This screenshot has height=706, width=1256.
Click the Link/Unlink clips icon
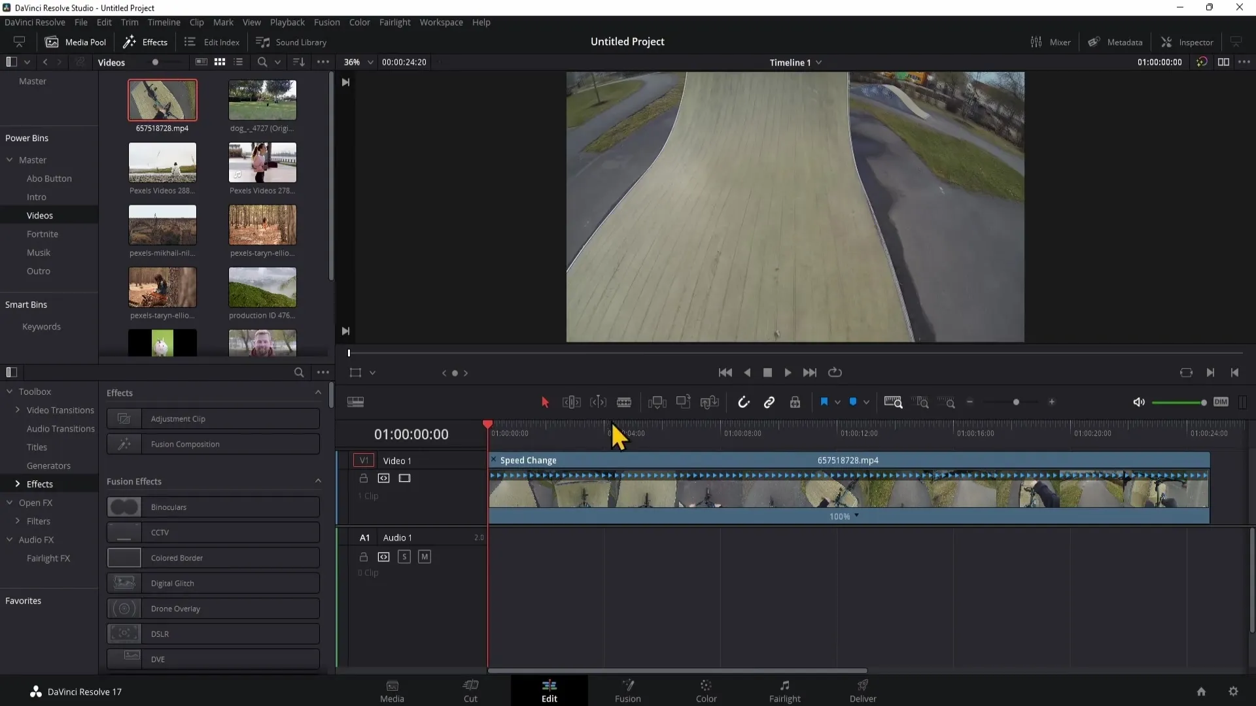[x=769, y=403]
